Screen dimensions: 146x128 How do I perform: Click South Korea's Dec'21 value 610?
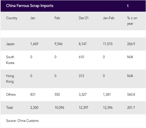81,57
